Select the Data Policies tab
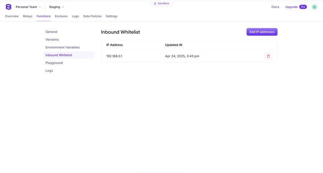323x173 pixels. click(92, 16)
